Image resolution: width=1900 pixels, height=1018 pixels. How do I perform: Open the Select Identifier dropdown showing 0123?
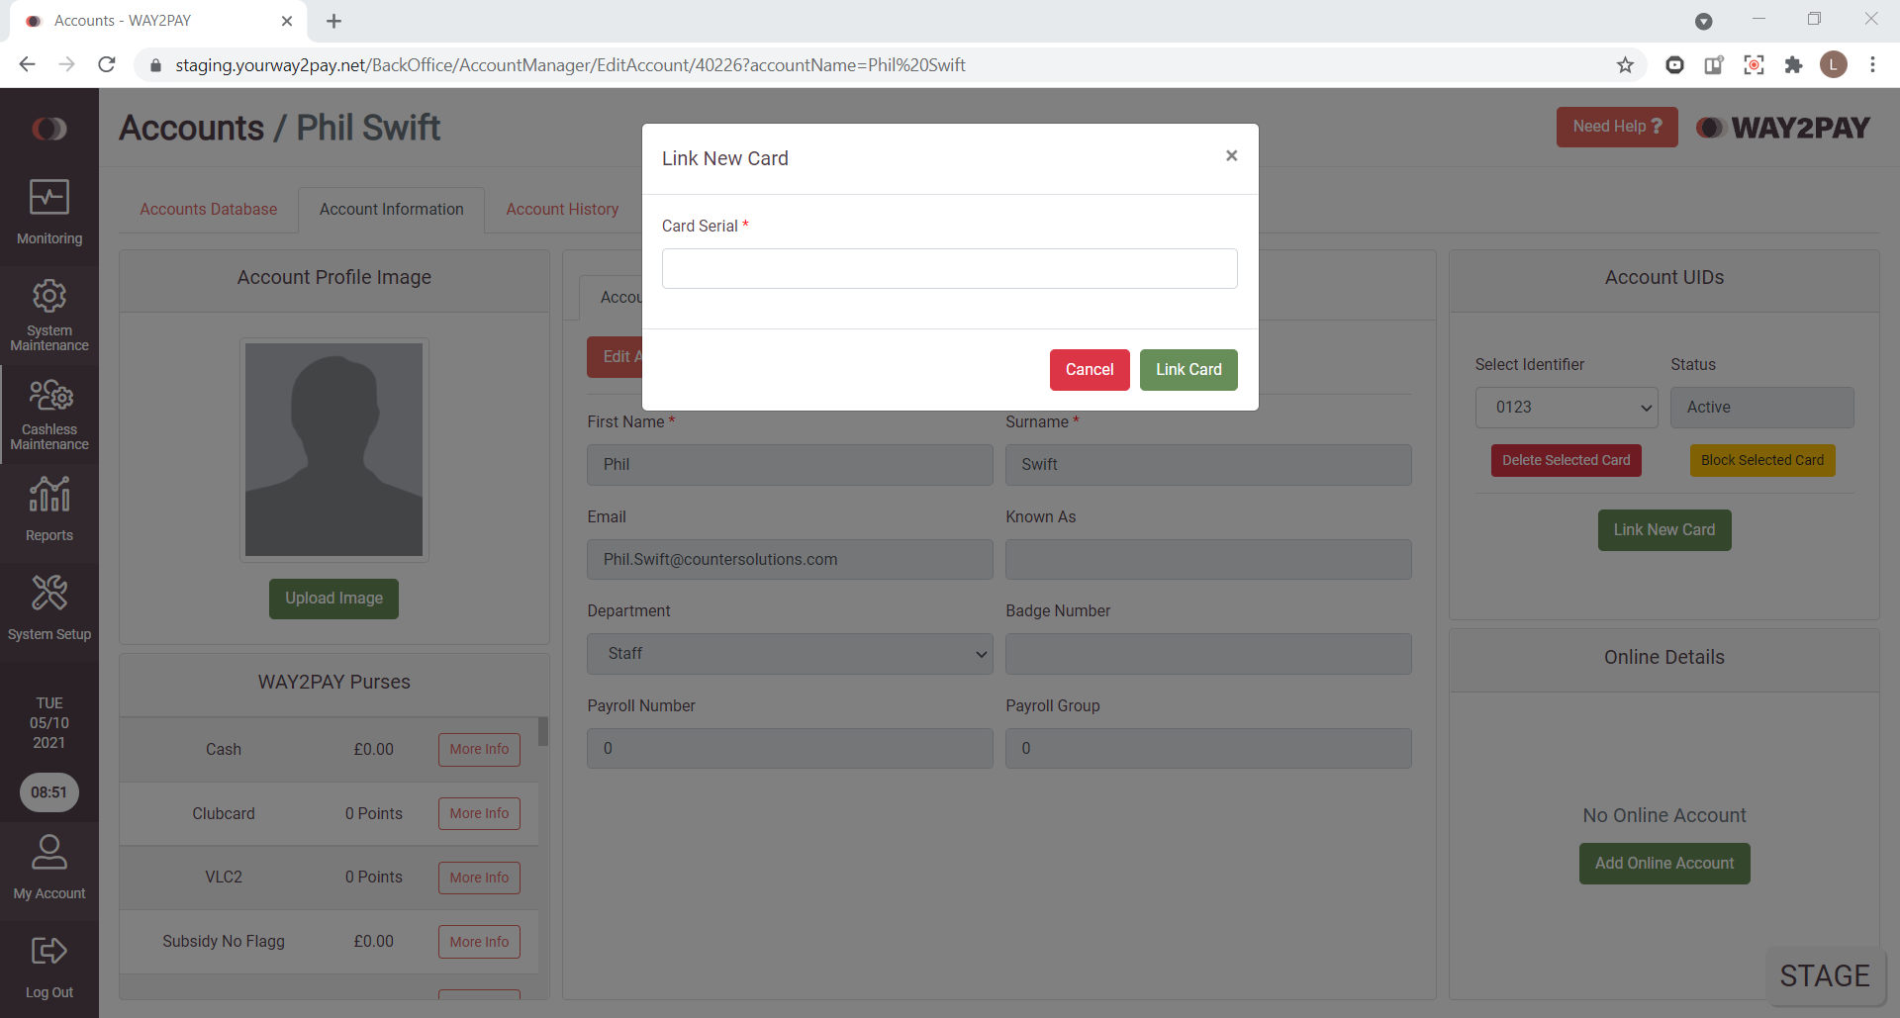point(1565,407)
